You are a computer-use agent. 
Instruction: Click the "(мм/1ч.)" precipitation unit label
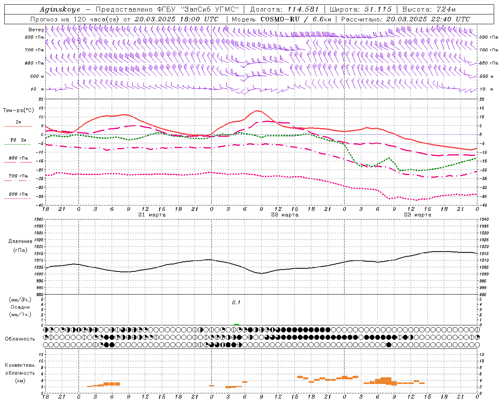click(x=20, y=314)
